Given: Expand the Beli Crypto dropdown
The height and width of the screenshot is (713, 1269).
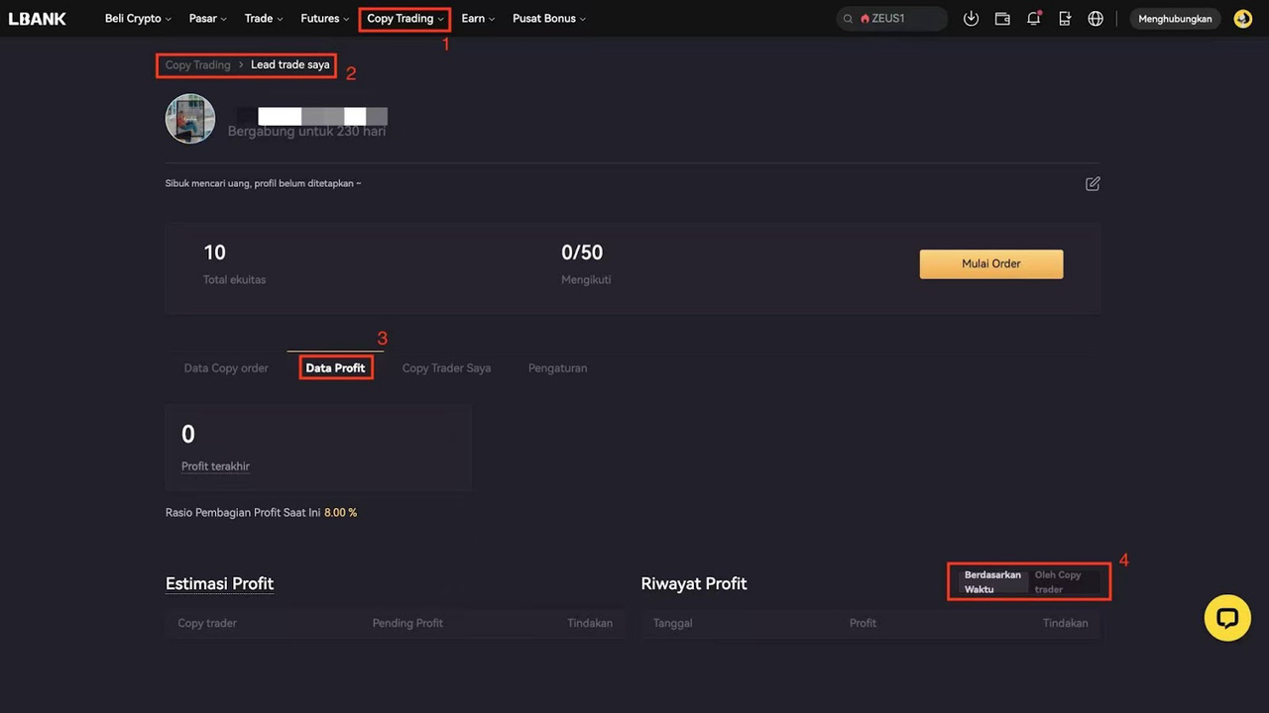Looking at the screenshot, I should click(138, 19).
